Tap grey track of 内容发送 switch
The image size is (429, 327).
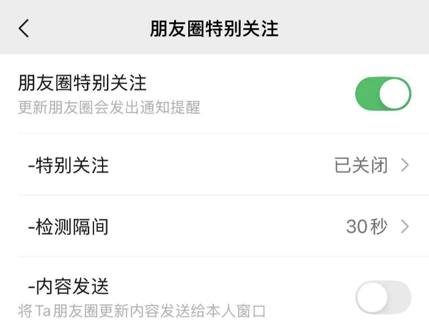tap(400, 297)
